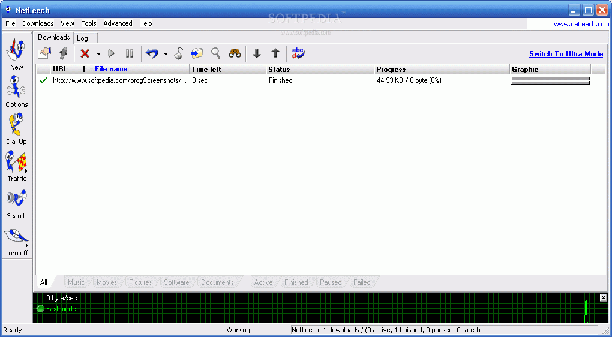
Task: Click the abcd rename icon
Action: (x=298, y=53)
